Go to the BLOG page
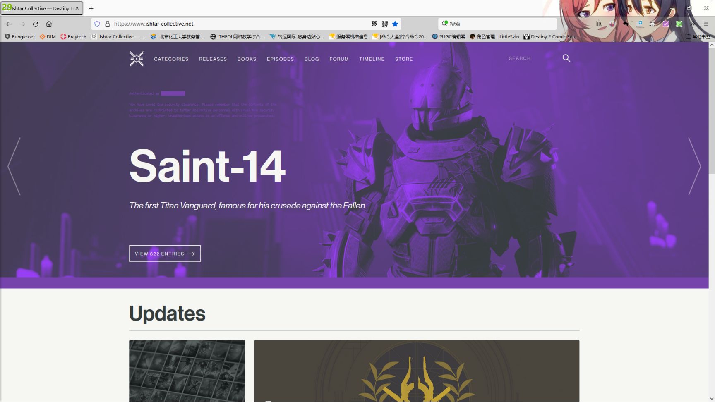 click(312, 59)
